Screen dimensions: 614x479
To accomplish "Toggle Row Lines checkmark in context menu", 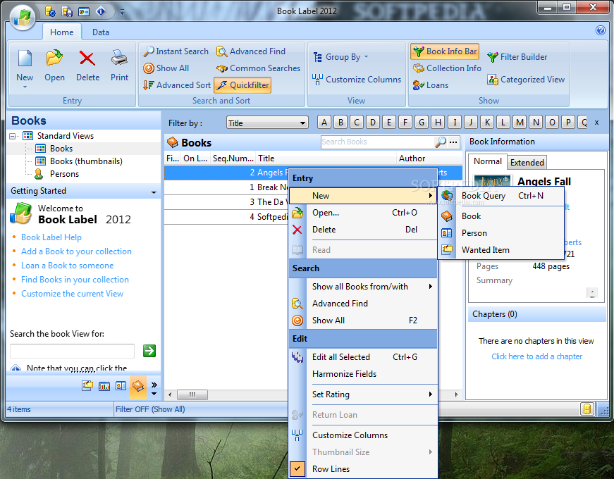I will 297,469.
